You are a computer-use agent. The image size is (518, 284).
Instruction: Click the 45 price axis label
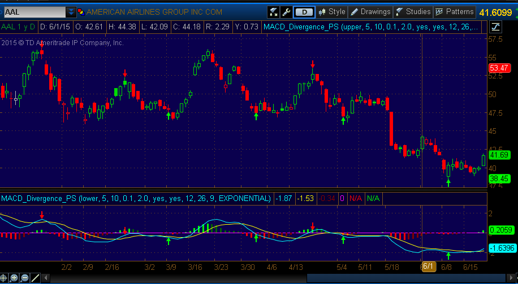[492, 132]
